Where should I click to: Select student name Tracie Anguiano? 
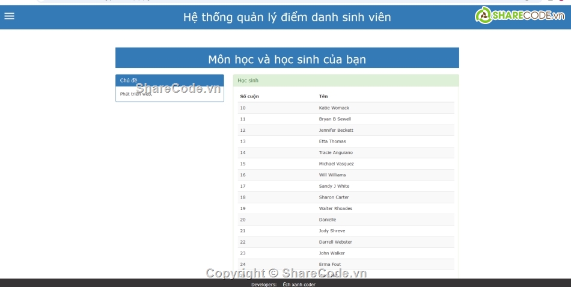[x=336, y=152]
